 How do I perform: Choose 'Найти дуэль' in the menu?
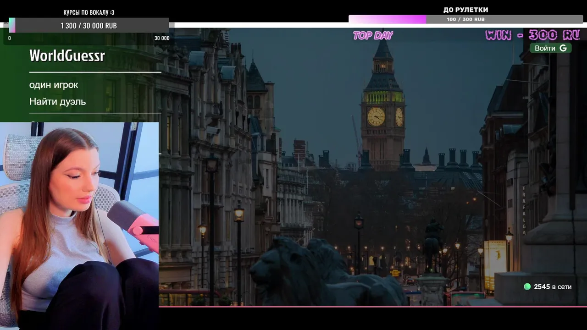click(x=58, y=102)
